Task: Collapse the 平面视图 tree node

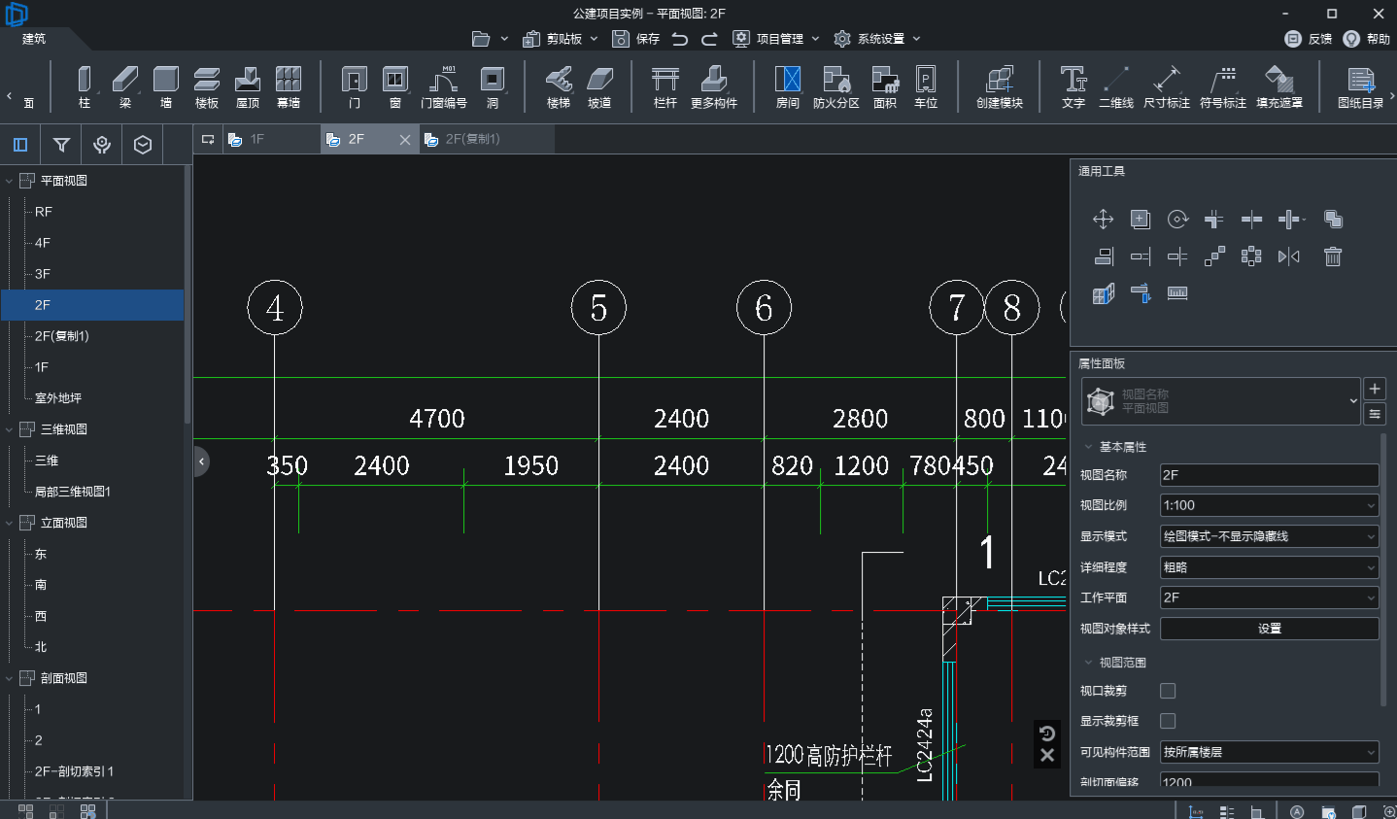Action: point(10,181)
